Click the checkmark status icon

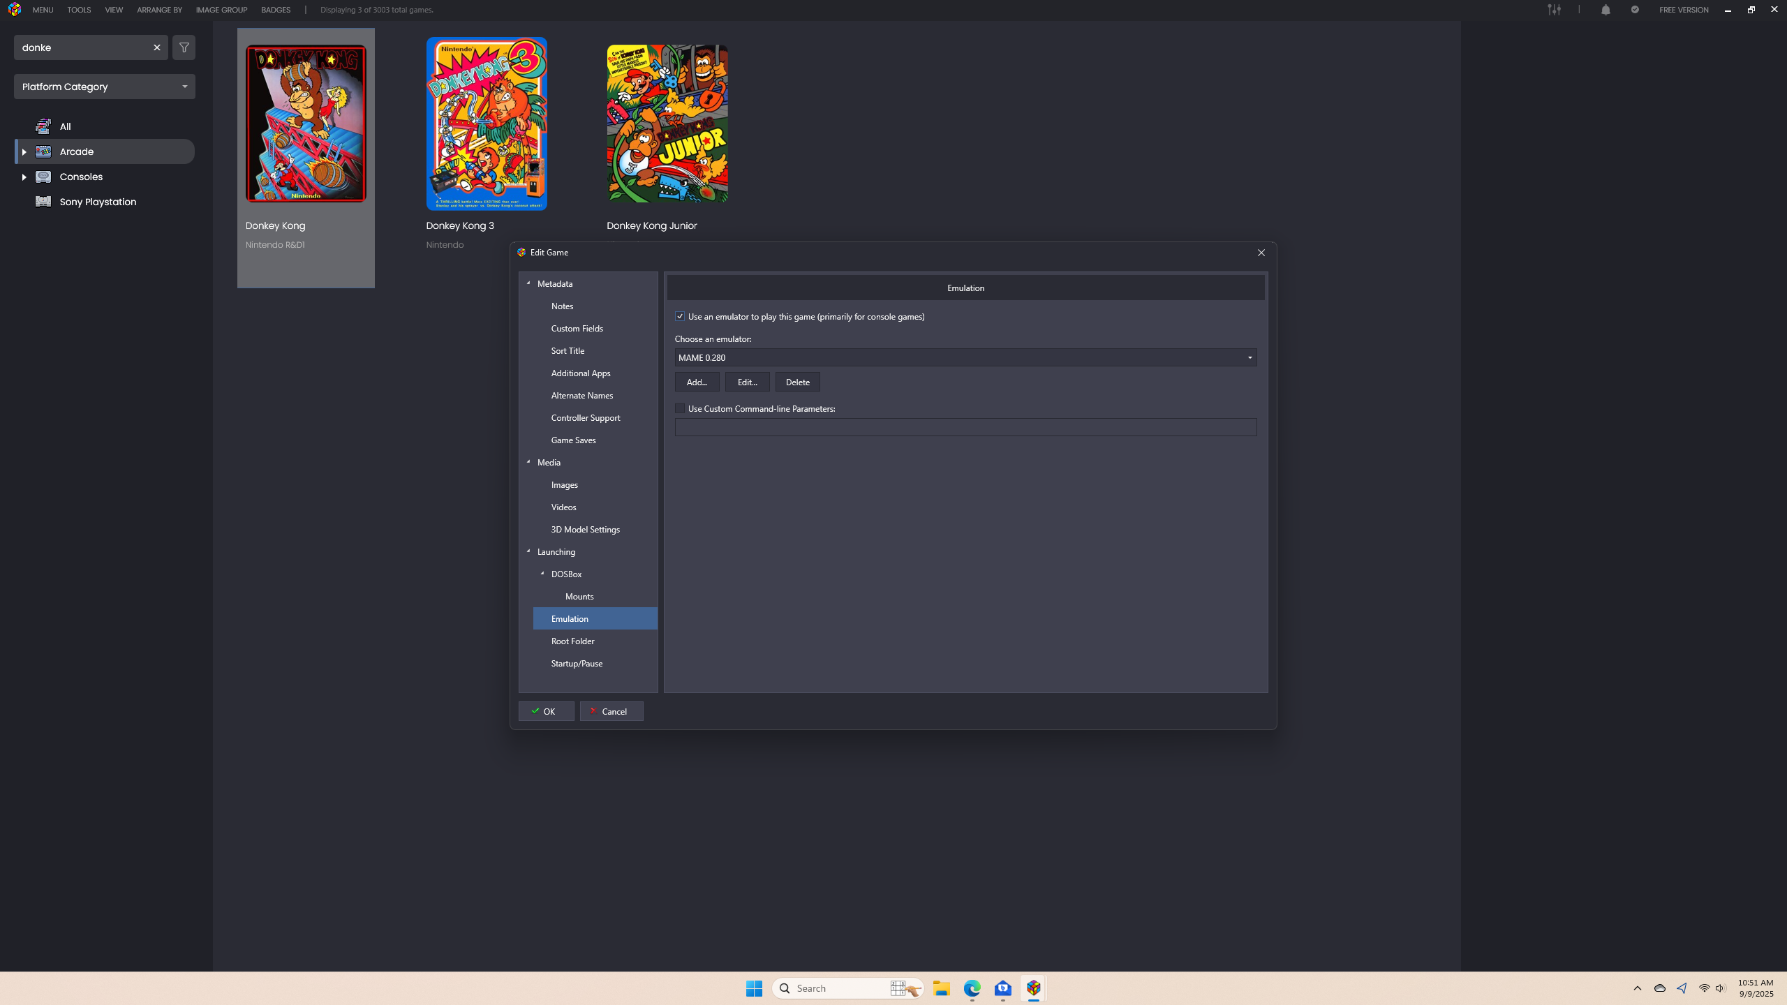coord(1635,10)
